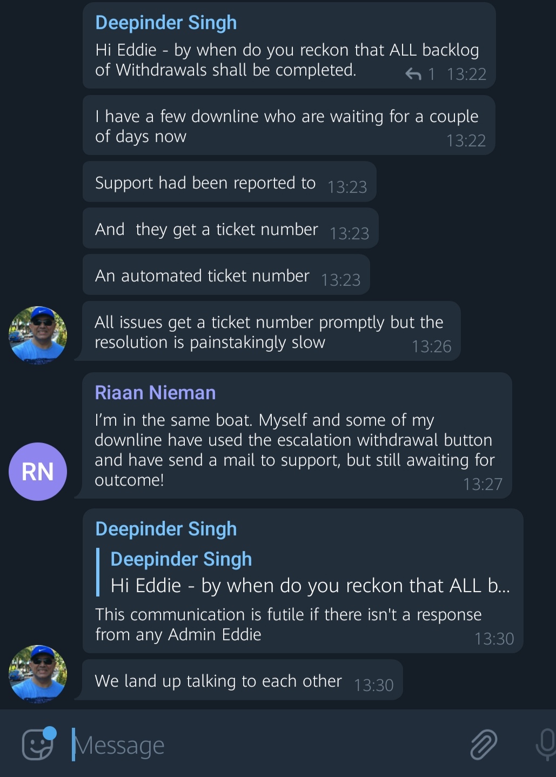Tap the Deepinder Singh name above the quoted reply
The height and width of the screenshot is (777, 556).
point(166,529)
